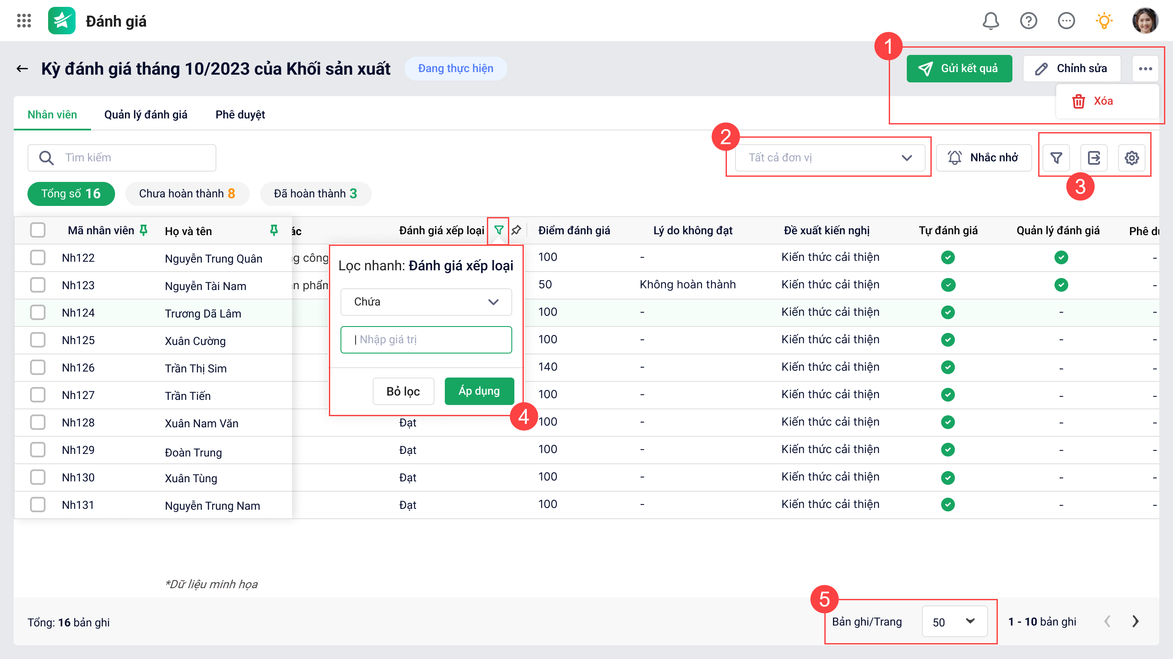Click Bỏ lọc to clear filter
1173x659 pixels.
coord(403,391)
